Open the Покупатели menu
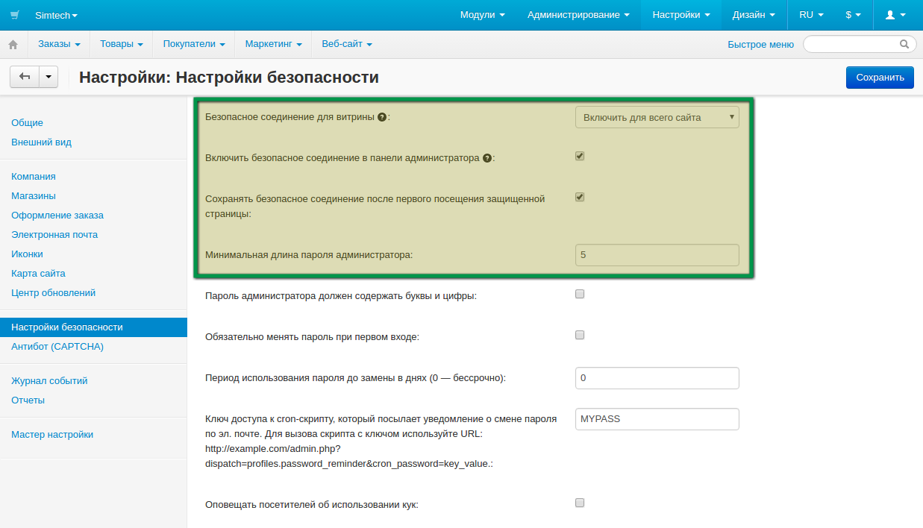The image size is (923, 528). (x=194, y=44)
